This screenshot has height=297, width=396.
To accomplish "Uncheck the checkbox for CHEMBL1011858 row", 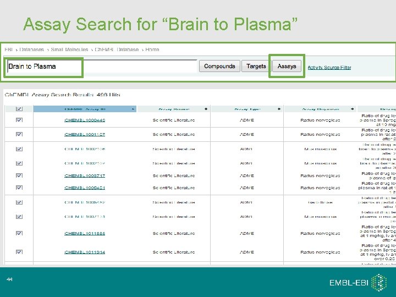I will pos(19,233).
